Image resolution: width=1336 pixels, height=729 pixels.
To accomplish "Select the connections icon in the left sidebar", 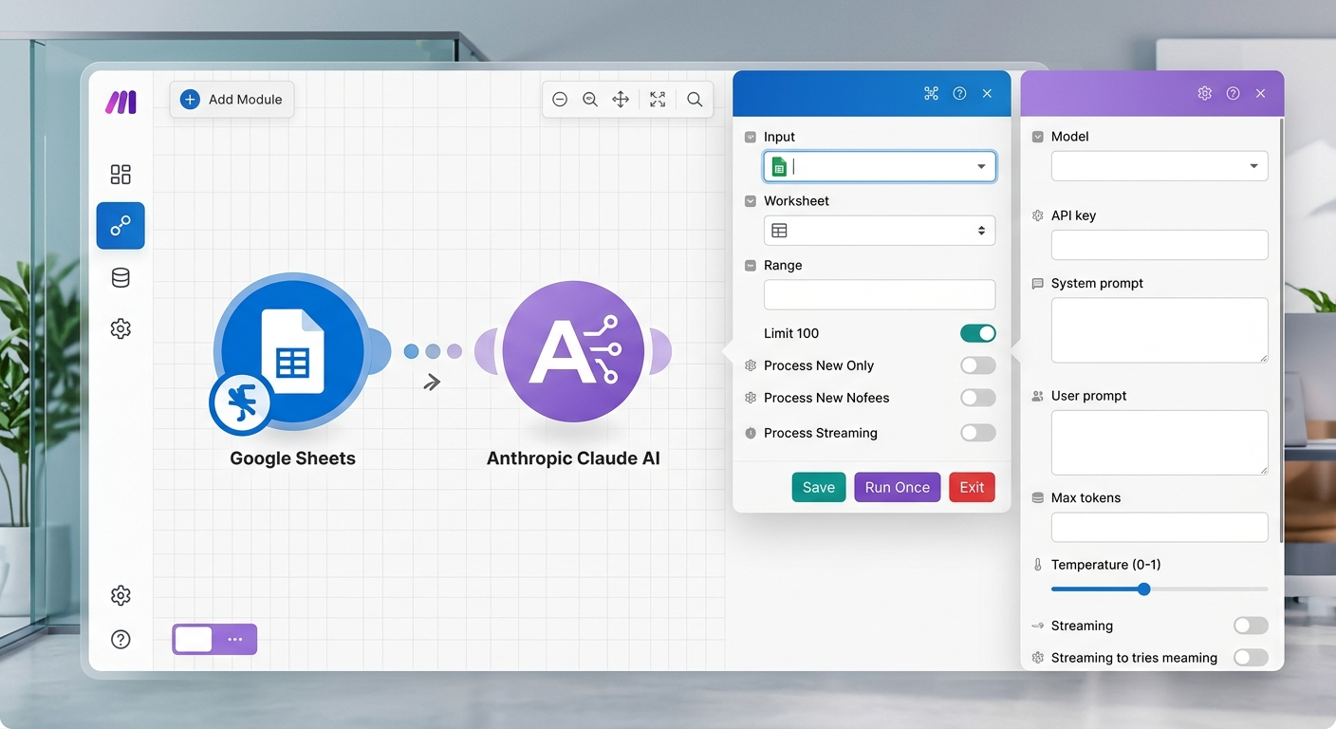I will (x=121, y=226).
